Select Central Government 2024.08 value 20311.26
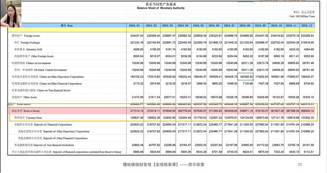Screen dimensions: 327x173 (x=247, y=70)
